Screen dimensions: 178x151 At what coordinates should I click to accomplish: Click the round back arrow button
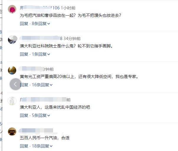pyautogui.click(x=15, y=84)
